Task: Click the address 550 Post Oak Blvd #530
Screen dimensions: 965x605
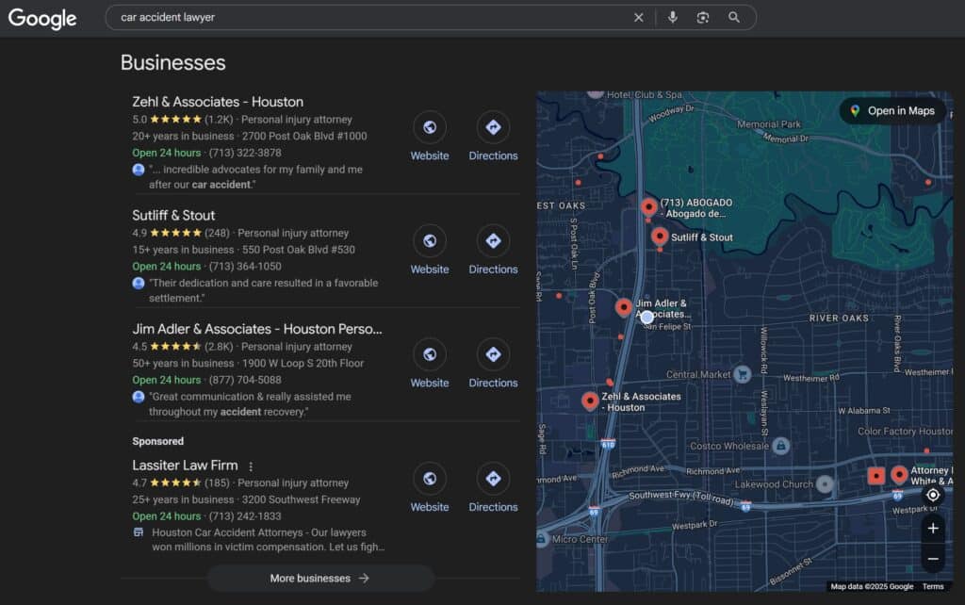Action: 299,250
